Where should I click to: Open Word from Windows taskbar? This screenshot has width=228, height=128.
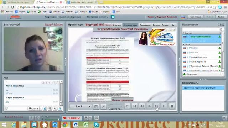[76, 124]
